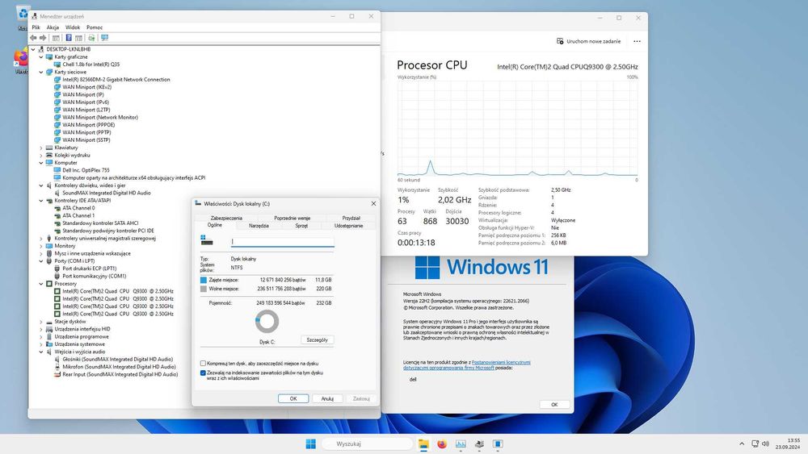Collapse the Porty (COM i LPT) category

[x=41, y=261]
